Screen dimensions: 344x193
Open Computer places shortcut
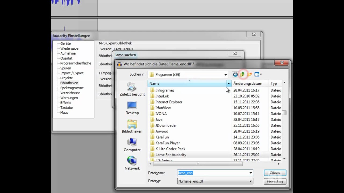pos(132,145)
